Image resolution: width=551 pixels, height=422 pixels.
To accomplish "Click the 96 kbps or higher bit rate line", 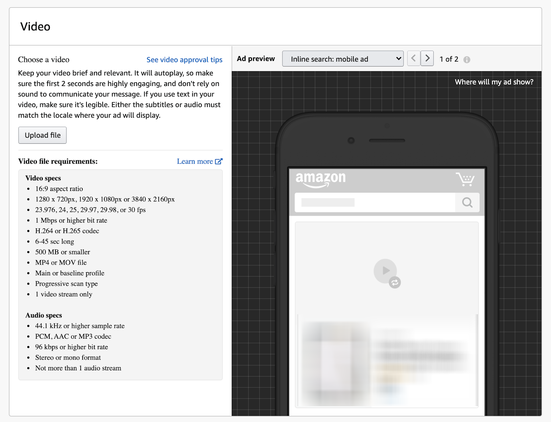I will (72, 347).
